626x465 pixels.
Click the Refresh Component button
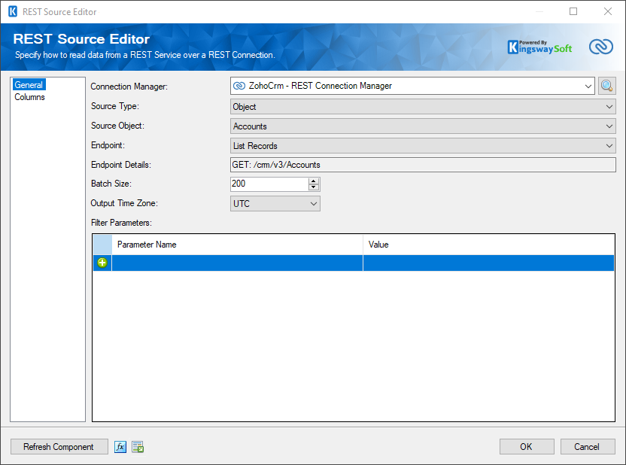(59, 447)
